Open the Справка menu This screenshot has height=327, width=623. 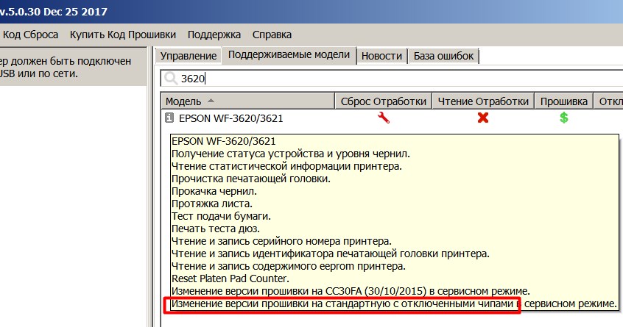tap(272, 35)
